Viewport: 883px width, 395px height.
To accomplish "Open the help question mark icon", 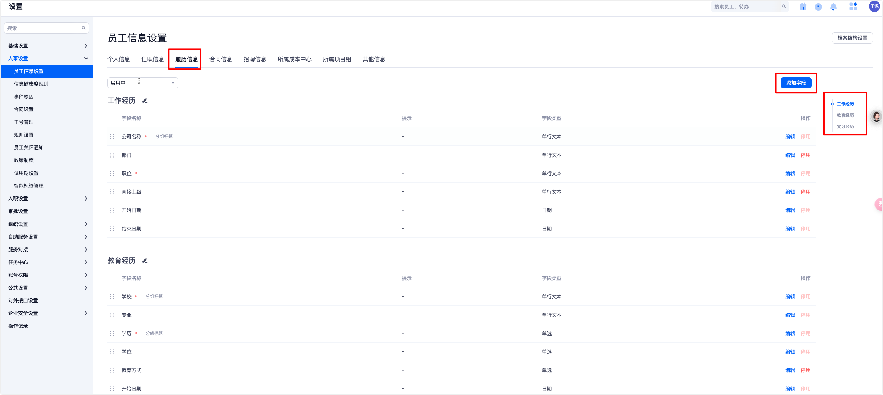I will [x=818, y=7].
